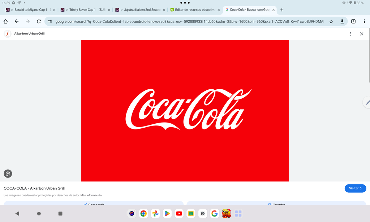This screenshot has height=222, width=370.
Task: Open Chrome from the taskbar
Action: coord(143,213)
